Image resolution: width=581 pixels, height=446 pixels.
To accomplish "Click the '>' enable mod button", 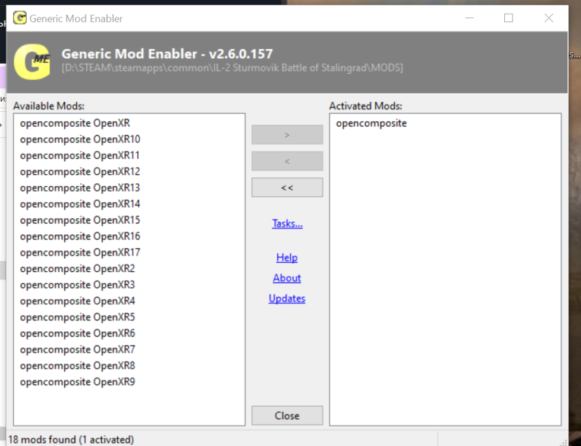I will pyautogui.click(x=287, y=135).
